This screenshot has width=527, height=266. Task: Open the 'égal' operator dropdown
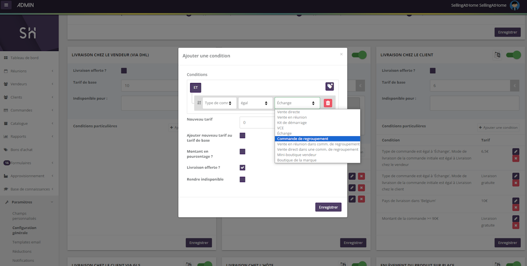(255, 103)
